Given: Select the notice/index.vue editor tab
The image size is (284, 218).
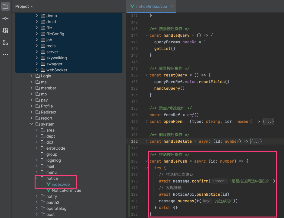Looking at the screenshot, I should click(151, 6).
